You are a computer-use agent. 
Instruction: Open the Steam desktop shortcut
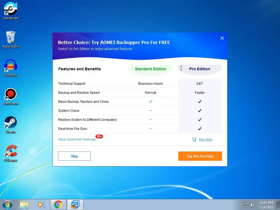(11, 125)
